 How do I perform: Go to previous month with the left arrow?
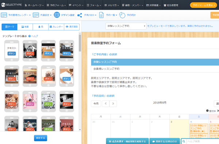pos(105,103)
